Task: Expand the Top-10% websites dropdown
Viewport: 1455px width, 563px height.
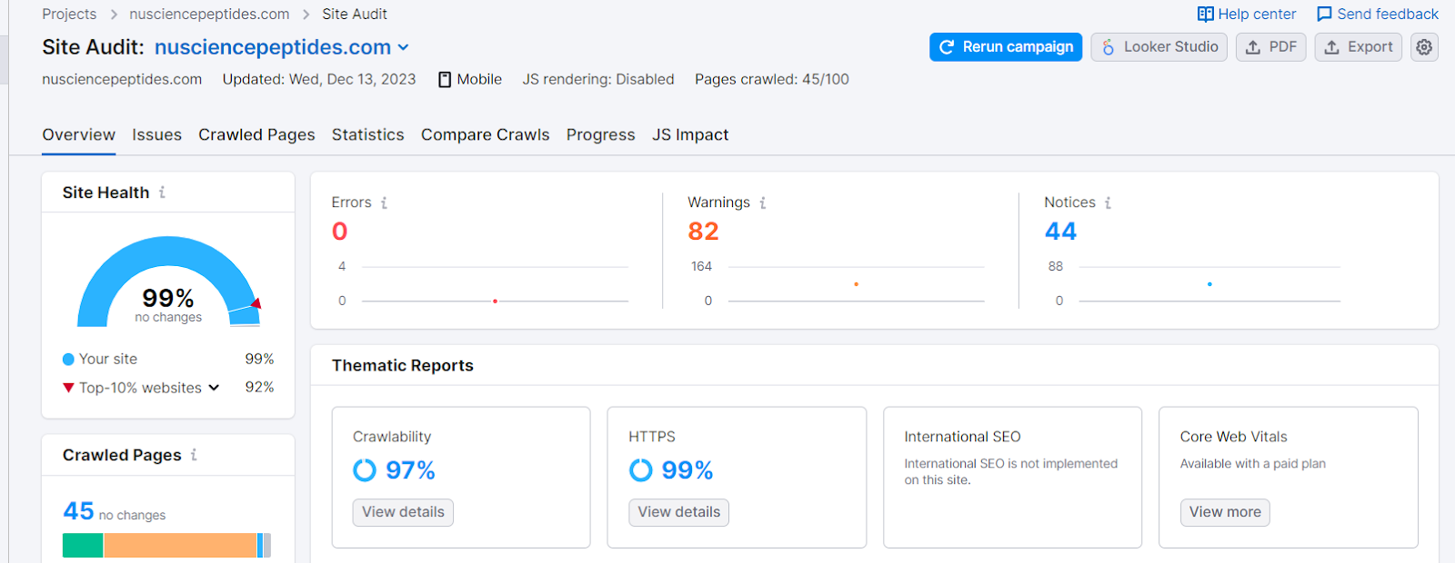Action: (x=214, y=388)
